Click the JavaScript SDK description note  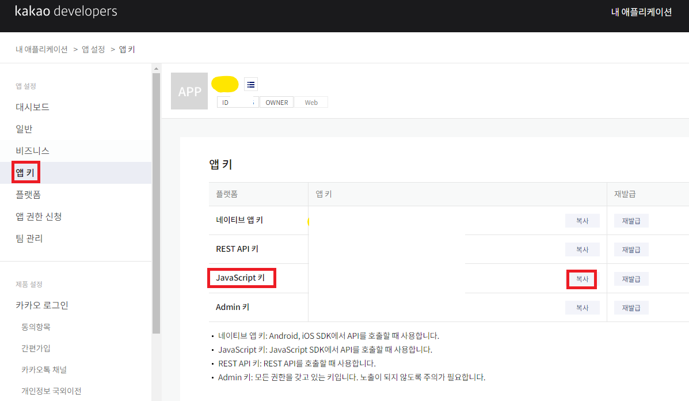(325, 350)
